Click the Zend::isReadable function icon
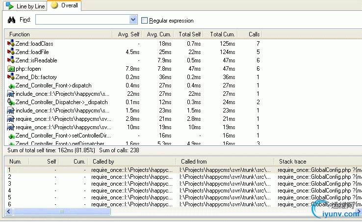Viewport: 362px width, 222px height. tap(11, 60)
